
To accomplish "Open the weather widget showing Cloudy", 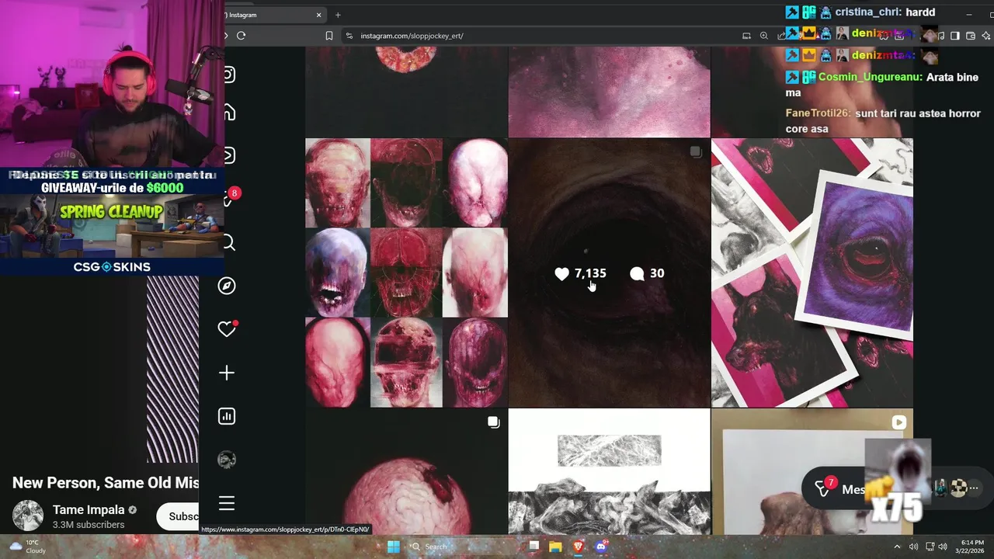I will pos(26,547).
